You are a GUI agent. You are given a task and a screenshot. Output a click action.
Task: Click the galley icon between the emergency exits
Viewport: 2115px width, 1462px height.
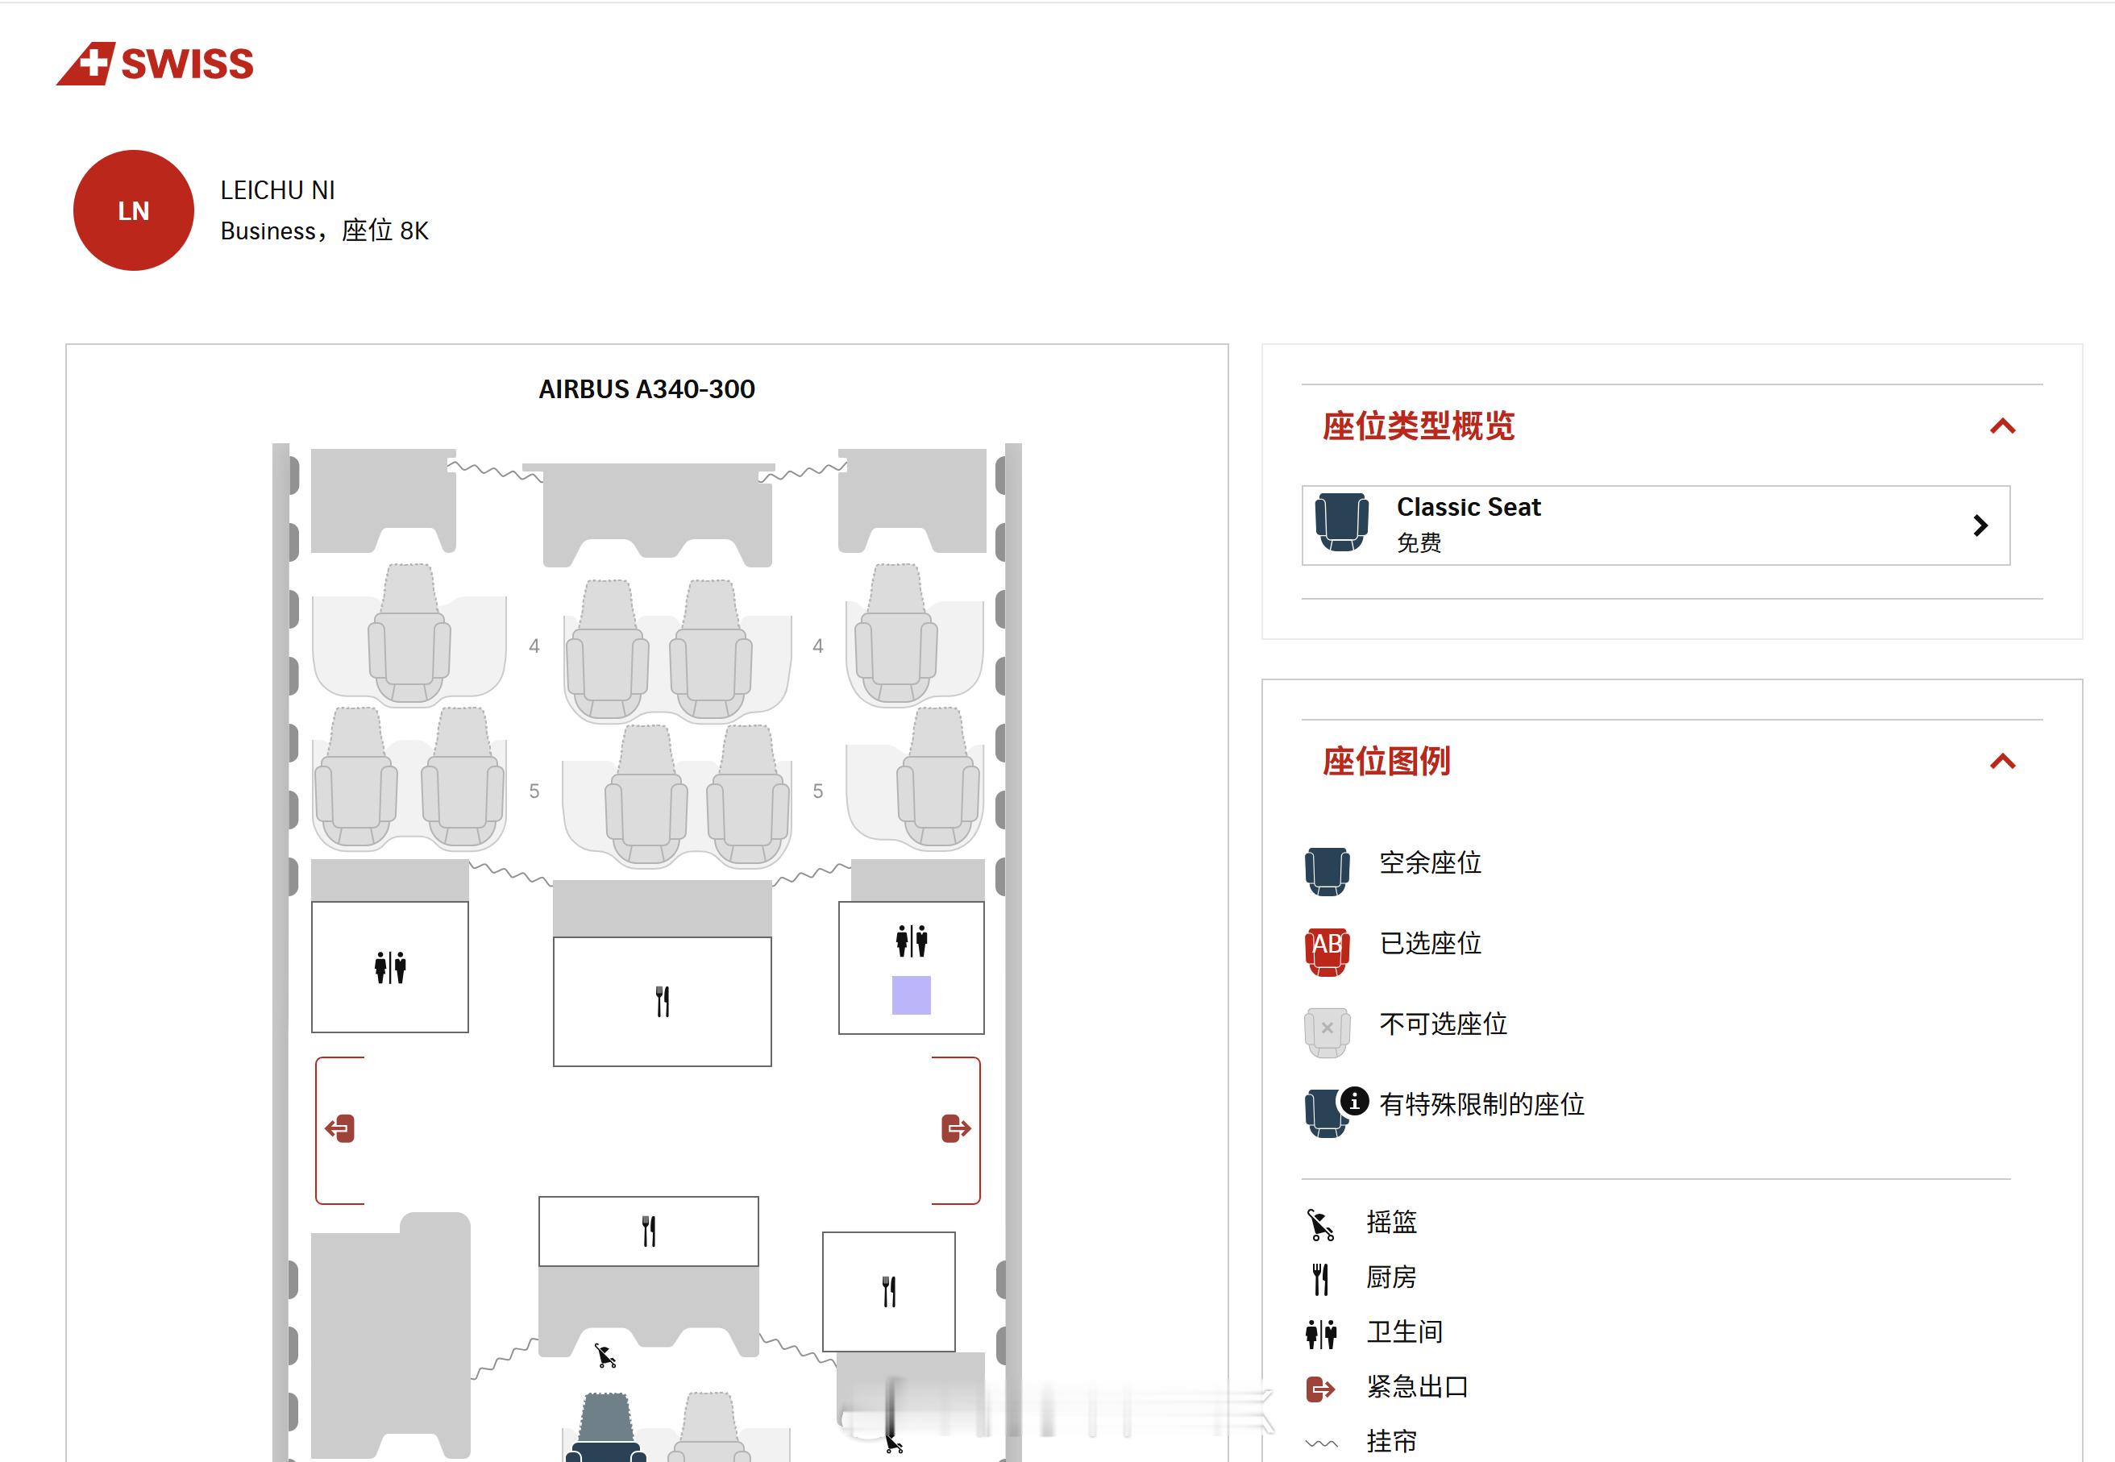coord(649,1231)
